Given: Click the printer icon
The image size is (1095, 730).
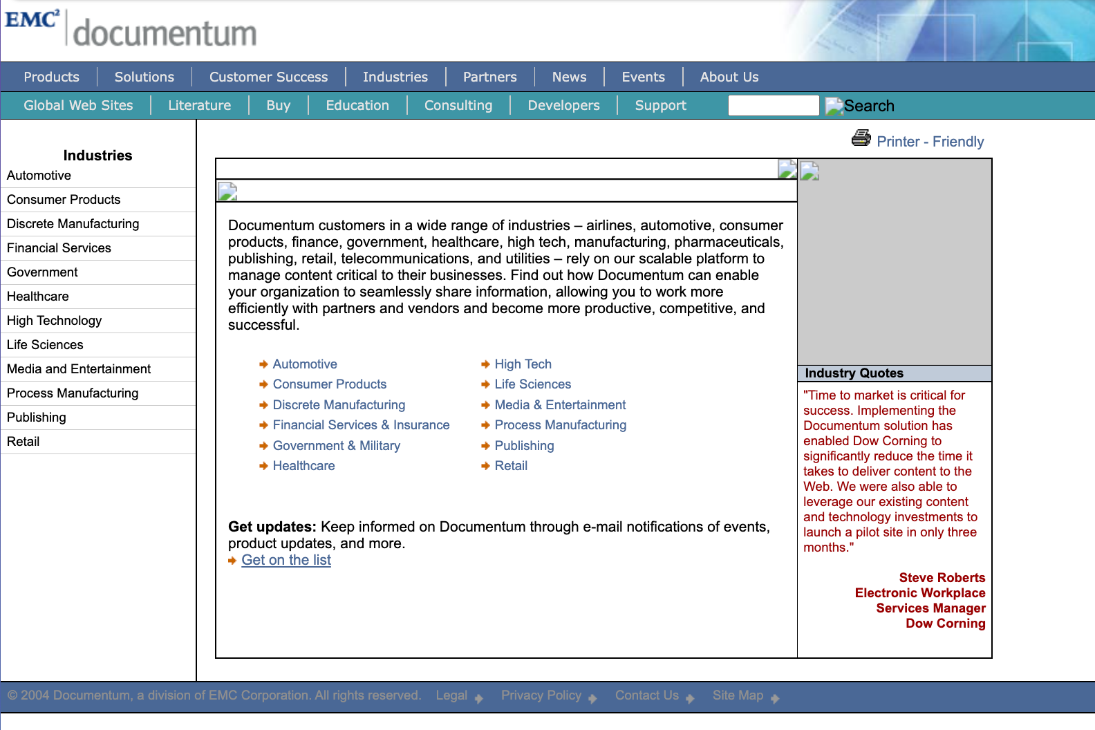Looking at the screenshot, I should (861, 138).
